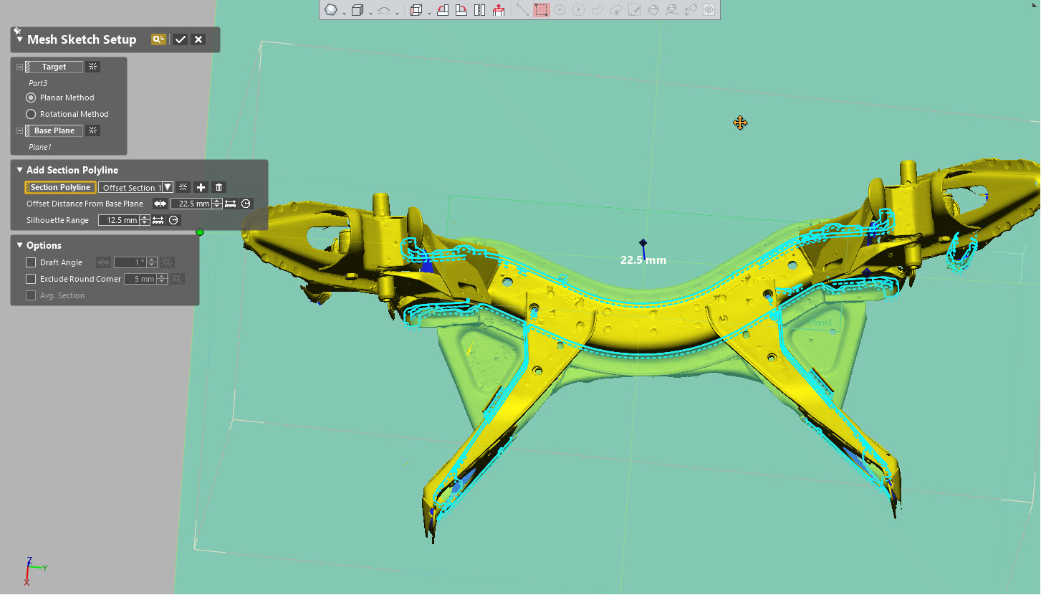
Task: Toggle the visible-only selection eye icon
Action: coord(709,10)
